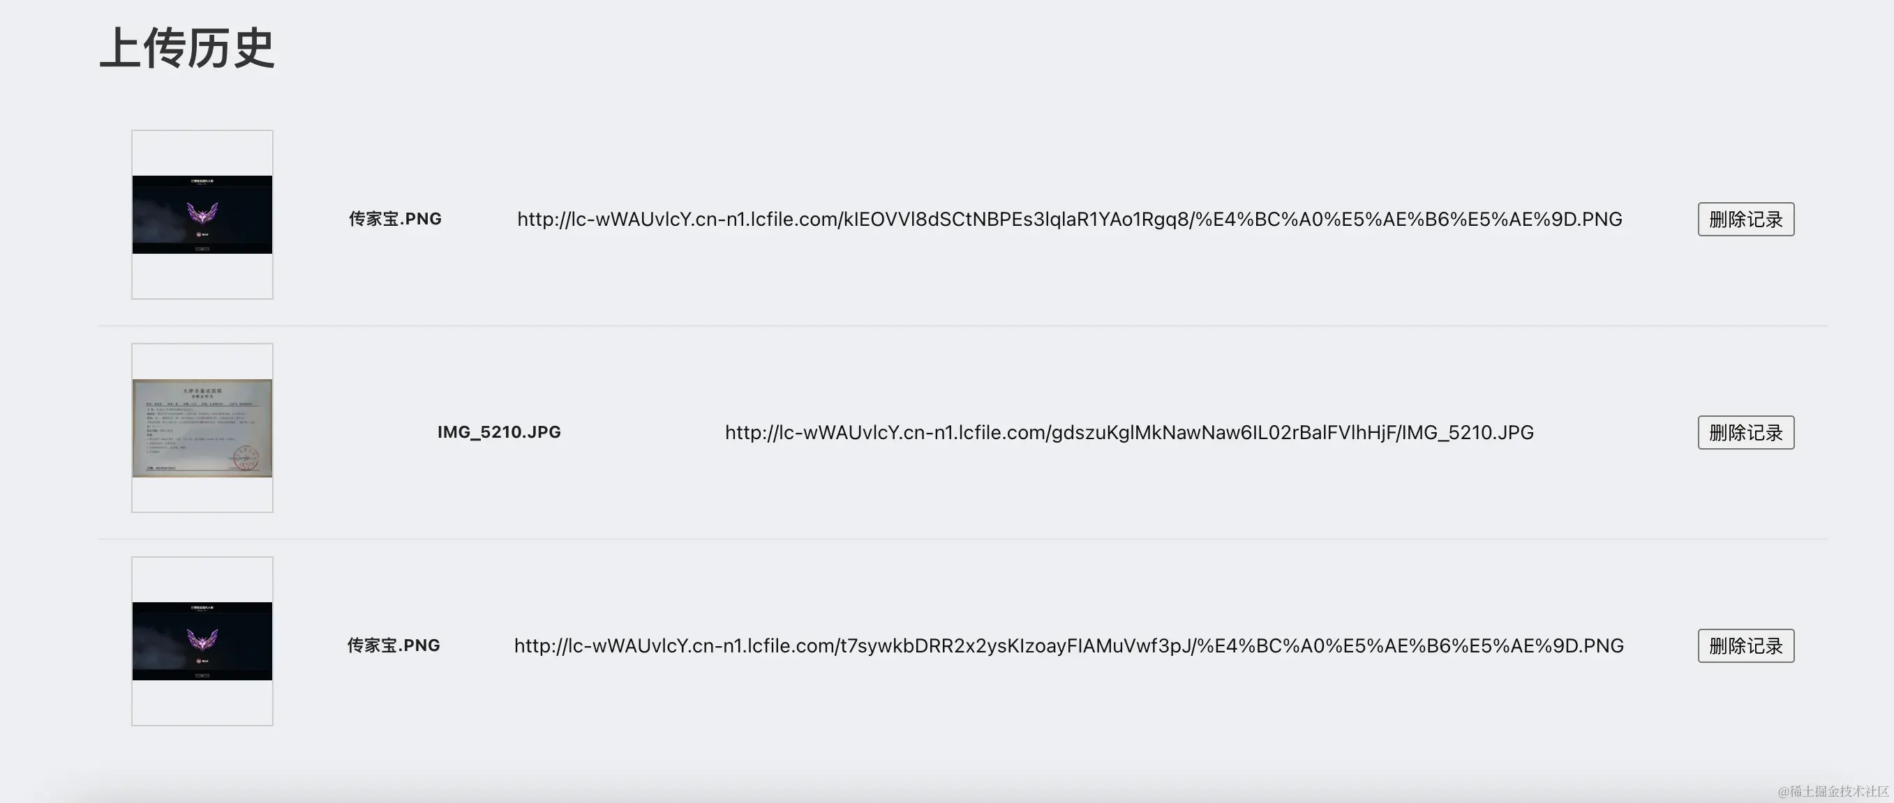Click the URL containing t7sywkbDRR2x2ysKIzoay
The width and height of the screenshot is (1894, 803).
click(x=1068, y=645)
